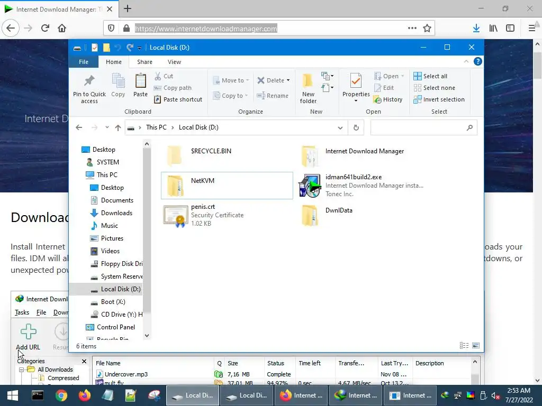Open the NetKVM folder
Image resolution: width=542 pixels, height=406 pixels.
pyautogui.click(x=227, y=186)
